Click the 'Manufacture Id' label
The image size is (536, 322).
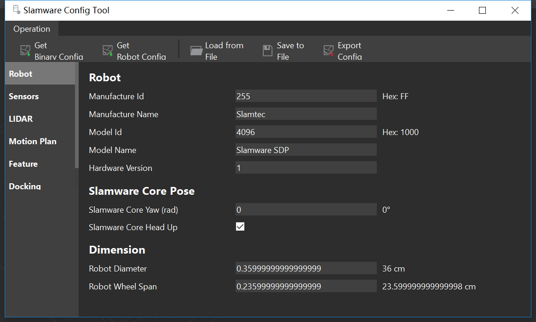click(x=116, y=96)
